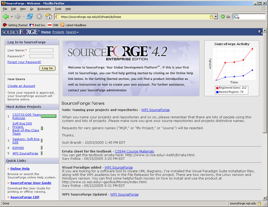The height and width of the screenshot is (207, 268).
Task: Click the blue Hosted Projects legend swatch
Action: (217, 92)
